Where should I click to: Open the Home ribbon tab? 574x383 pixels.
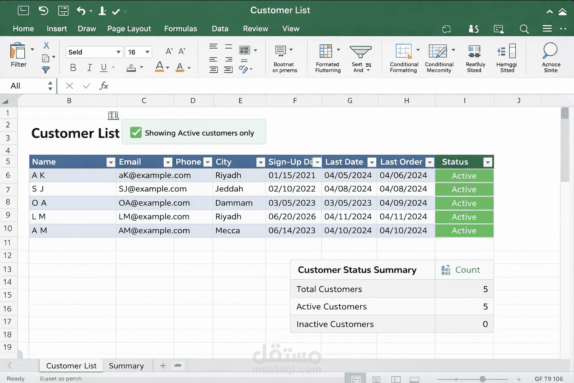click(23, 29)
